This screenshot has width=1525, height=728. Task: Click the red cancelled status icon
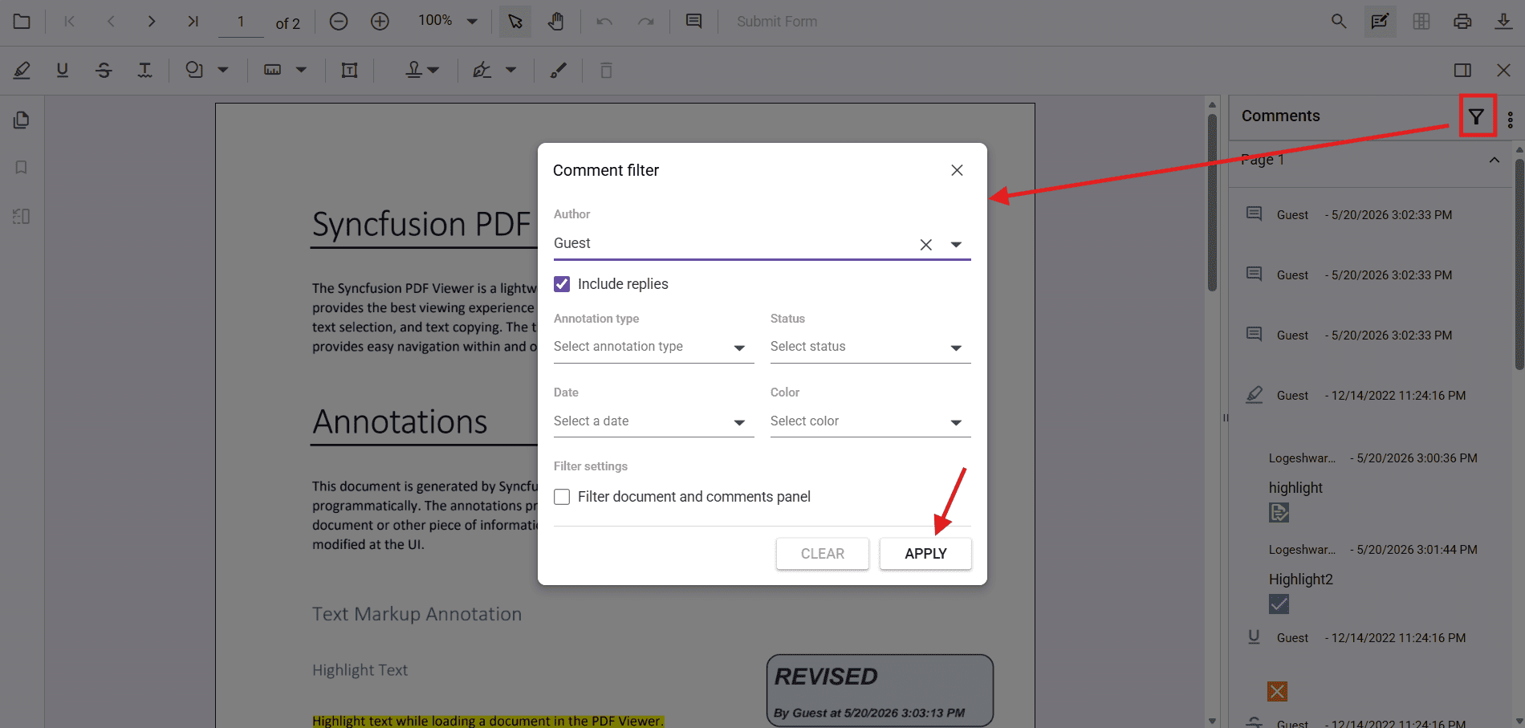[x=1277, y=691]
